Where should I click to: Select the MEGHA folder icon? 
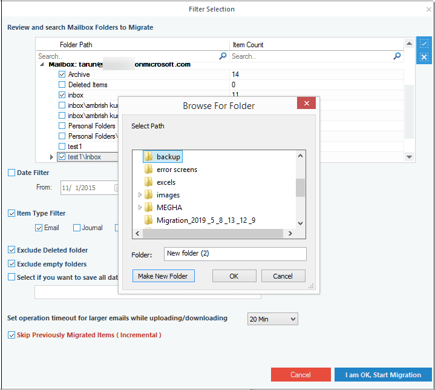148,208
